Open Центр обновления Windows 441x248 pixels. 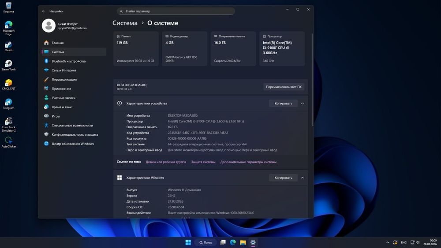click(x=74, y=144)
